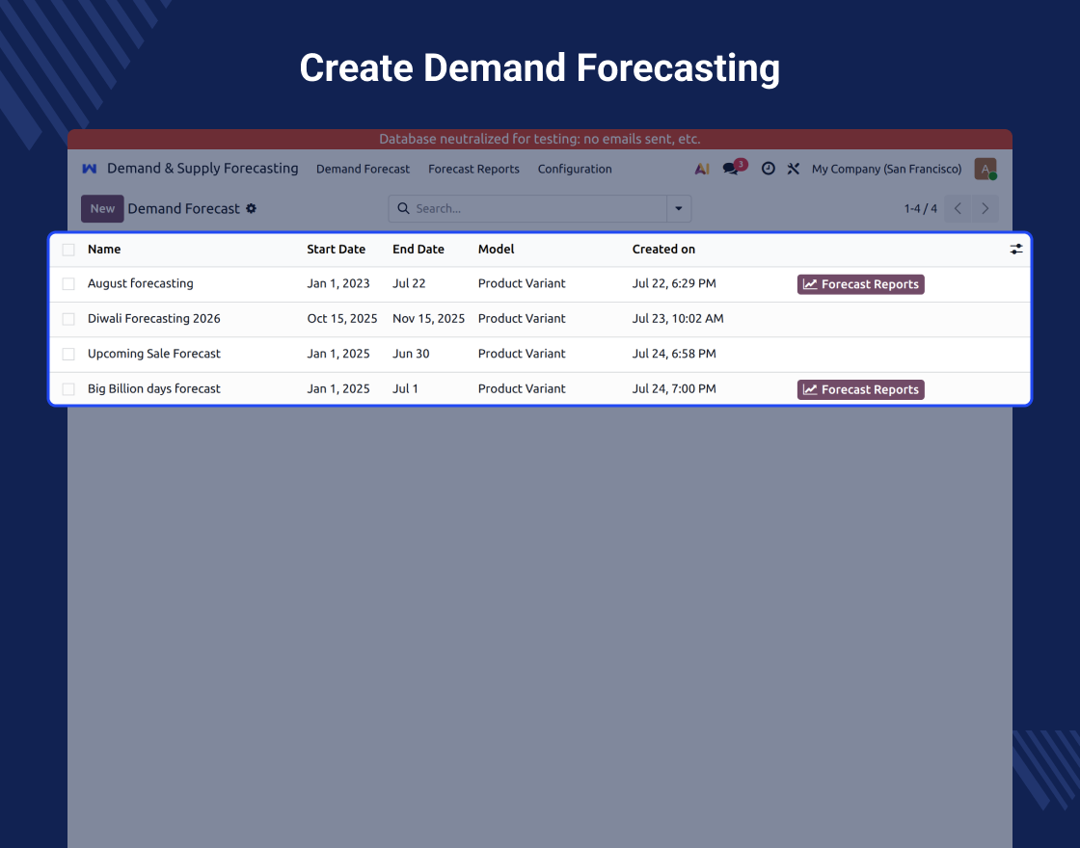Open the activities clock icon
This screenshot has width=1080, height=848.
tap(768, 169)
